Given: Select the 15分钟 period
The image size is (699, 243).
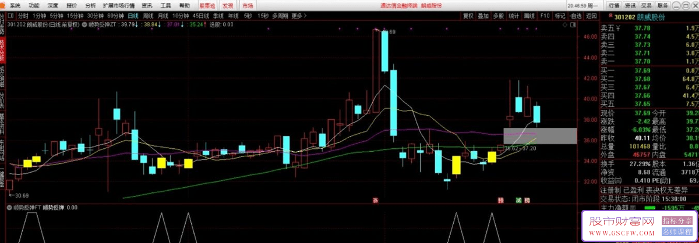Looking at the screenshot, I should tap(75, 16).
